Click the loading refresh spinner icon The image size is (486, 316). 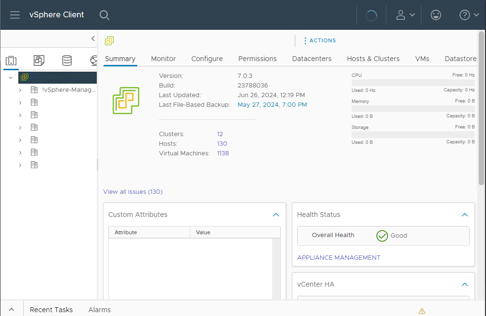371,15
